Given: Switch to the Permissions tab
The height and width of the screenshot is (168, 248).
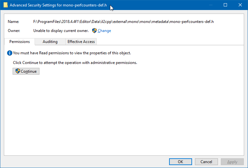Looking at the screenshot, I should pyautogui.click(x=19, y=42).
